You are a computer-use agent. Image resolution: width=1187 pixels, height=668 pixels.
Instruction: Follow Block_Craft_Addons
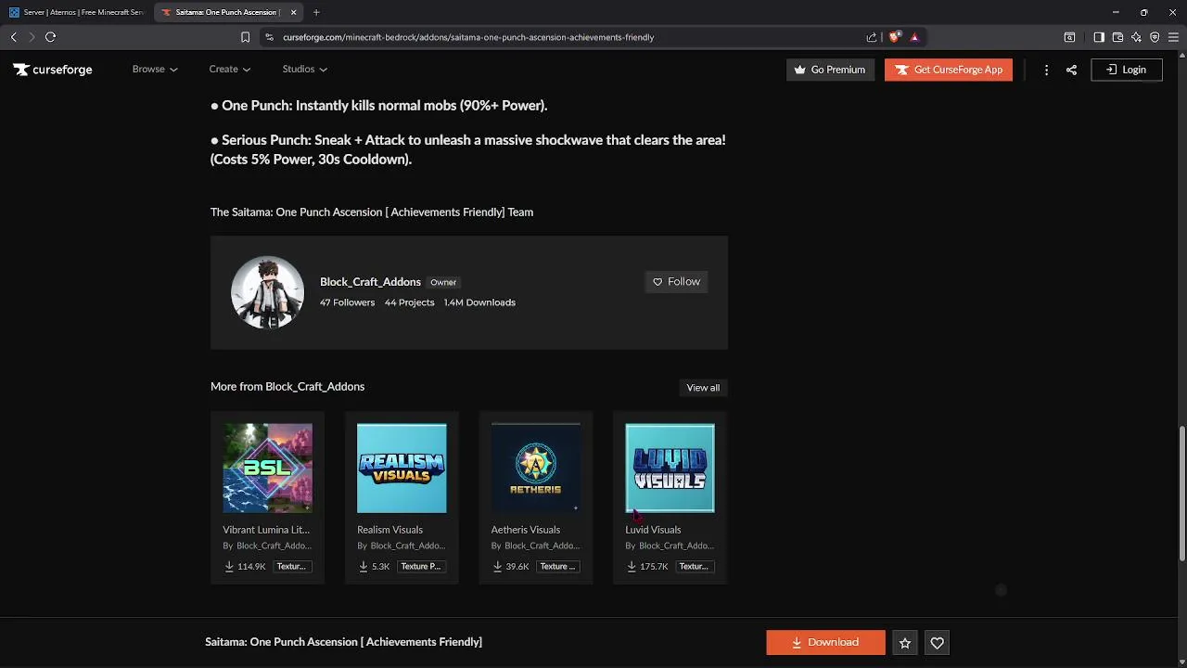pos(676,282)
